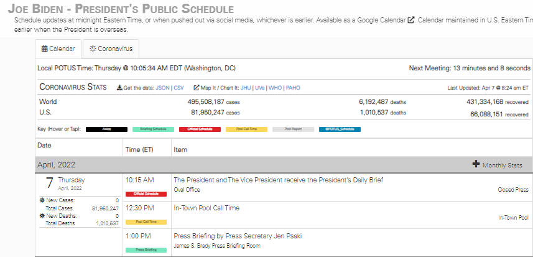
Task: Click the U.S. row label
Action: click(x=45, y=112)
